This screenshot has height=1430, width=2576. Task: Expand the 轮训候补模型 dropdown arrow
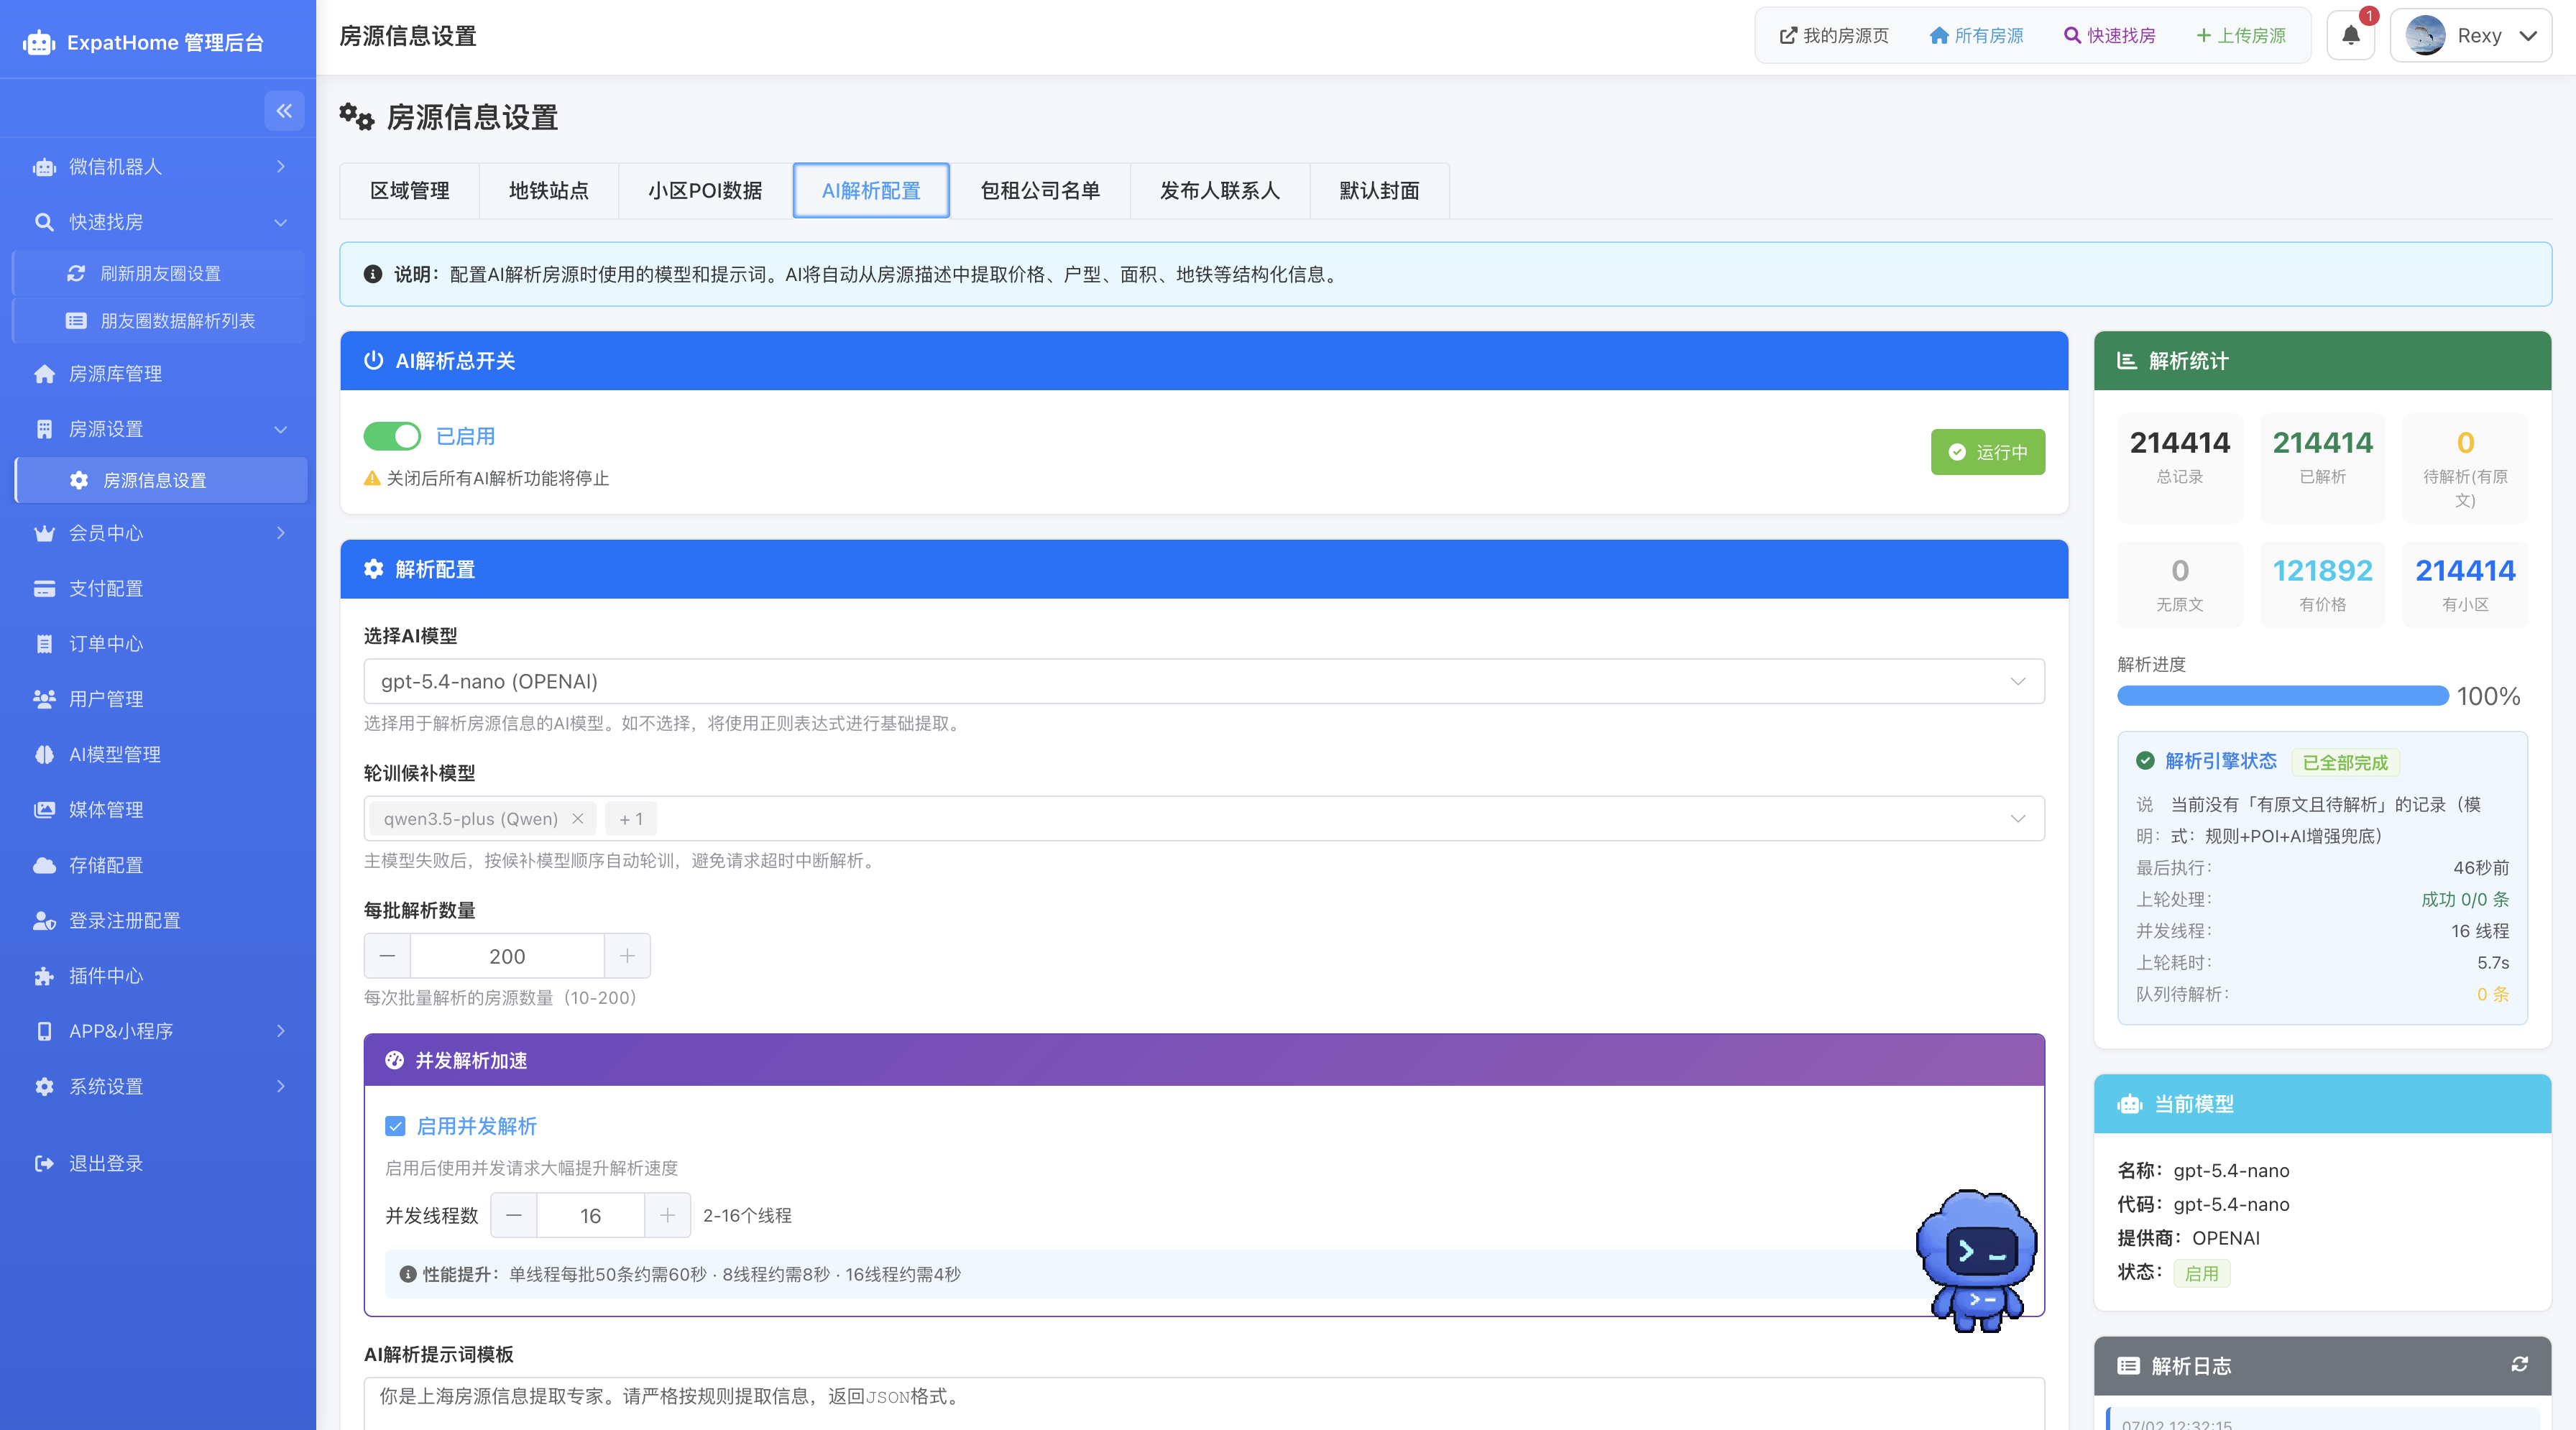(2018, 818)
